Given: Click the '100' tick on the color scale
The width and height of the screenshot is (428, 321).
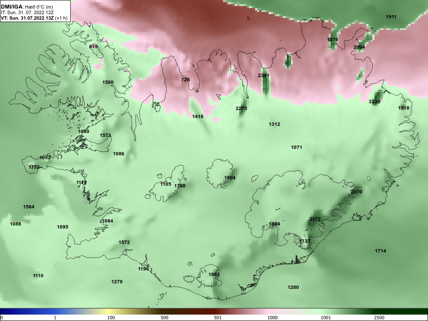Looking at the screenshot, I should (x=111, y=318).
